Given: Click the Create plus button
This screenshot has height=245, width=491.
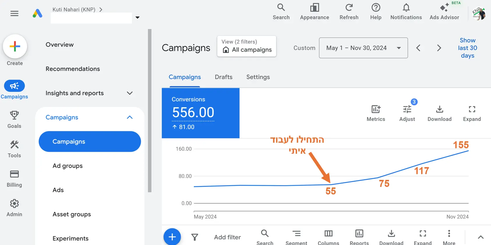Looking at the screenshot, I should point(15,47).
